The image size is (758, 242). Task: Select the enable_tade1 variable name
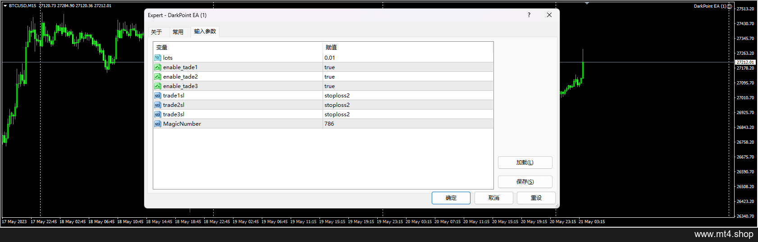pyautogui.click(x=180, y=67)
